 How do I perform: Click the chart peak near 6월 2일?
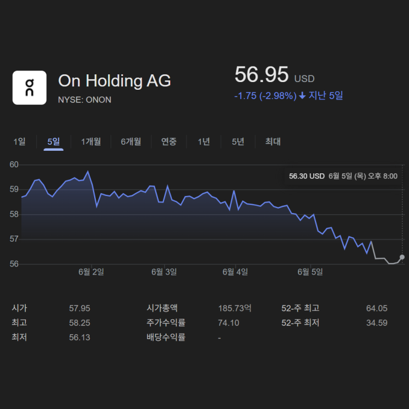(88, 171)
